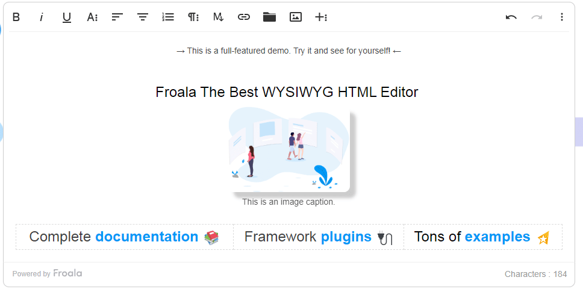Click the 'Tons of' text in table
The width and height of the screenshot is (583, 289).
(438, 237)
